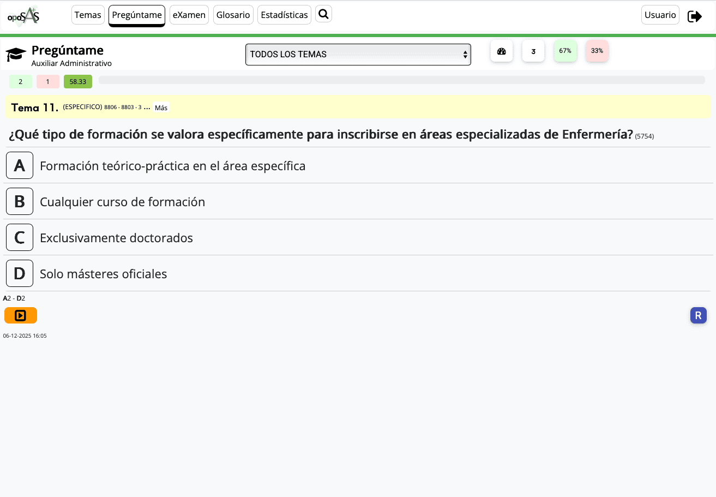Click the speedometer statistics icon
The width and height of the screenshot is (716, 497).
[x=501, y=51]
